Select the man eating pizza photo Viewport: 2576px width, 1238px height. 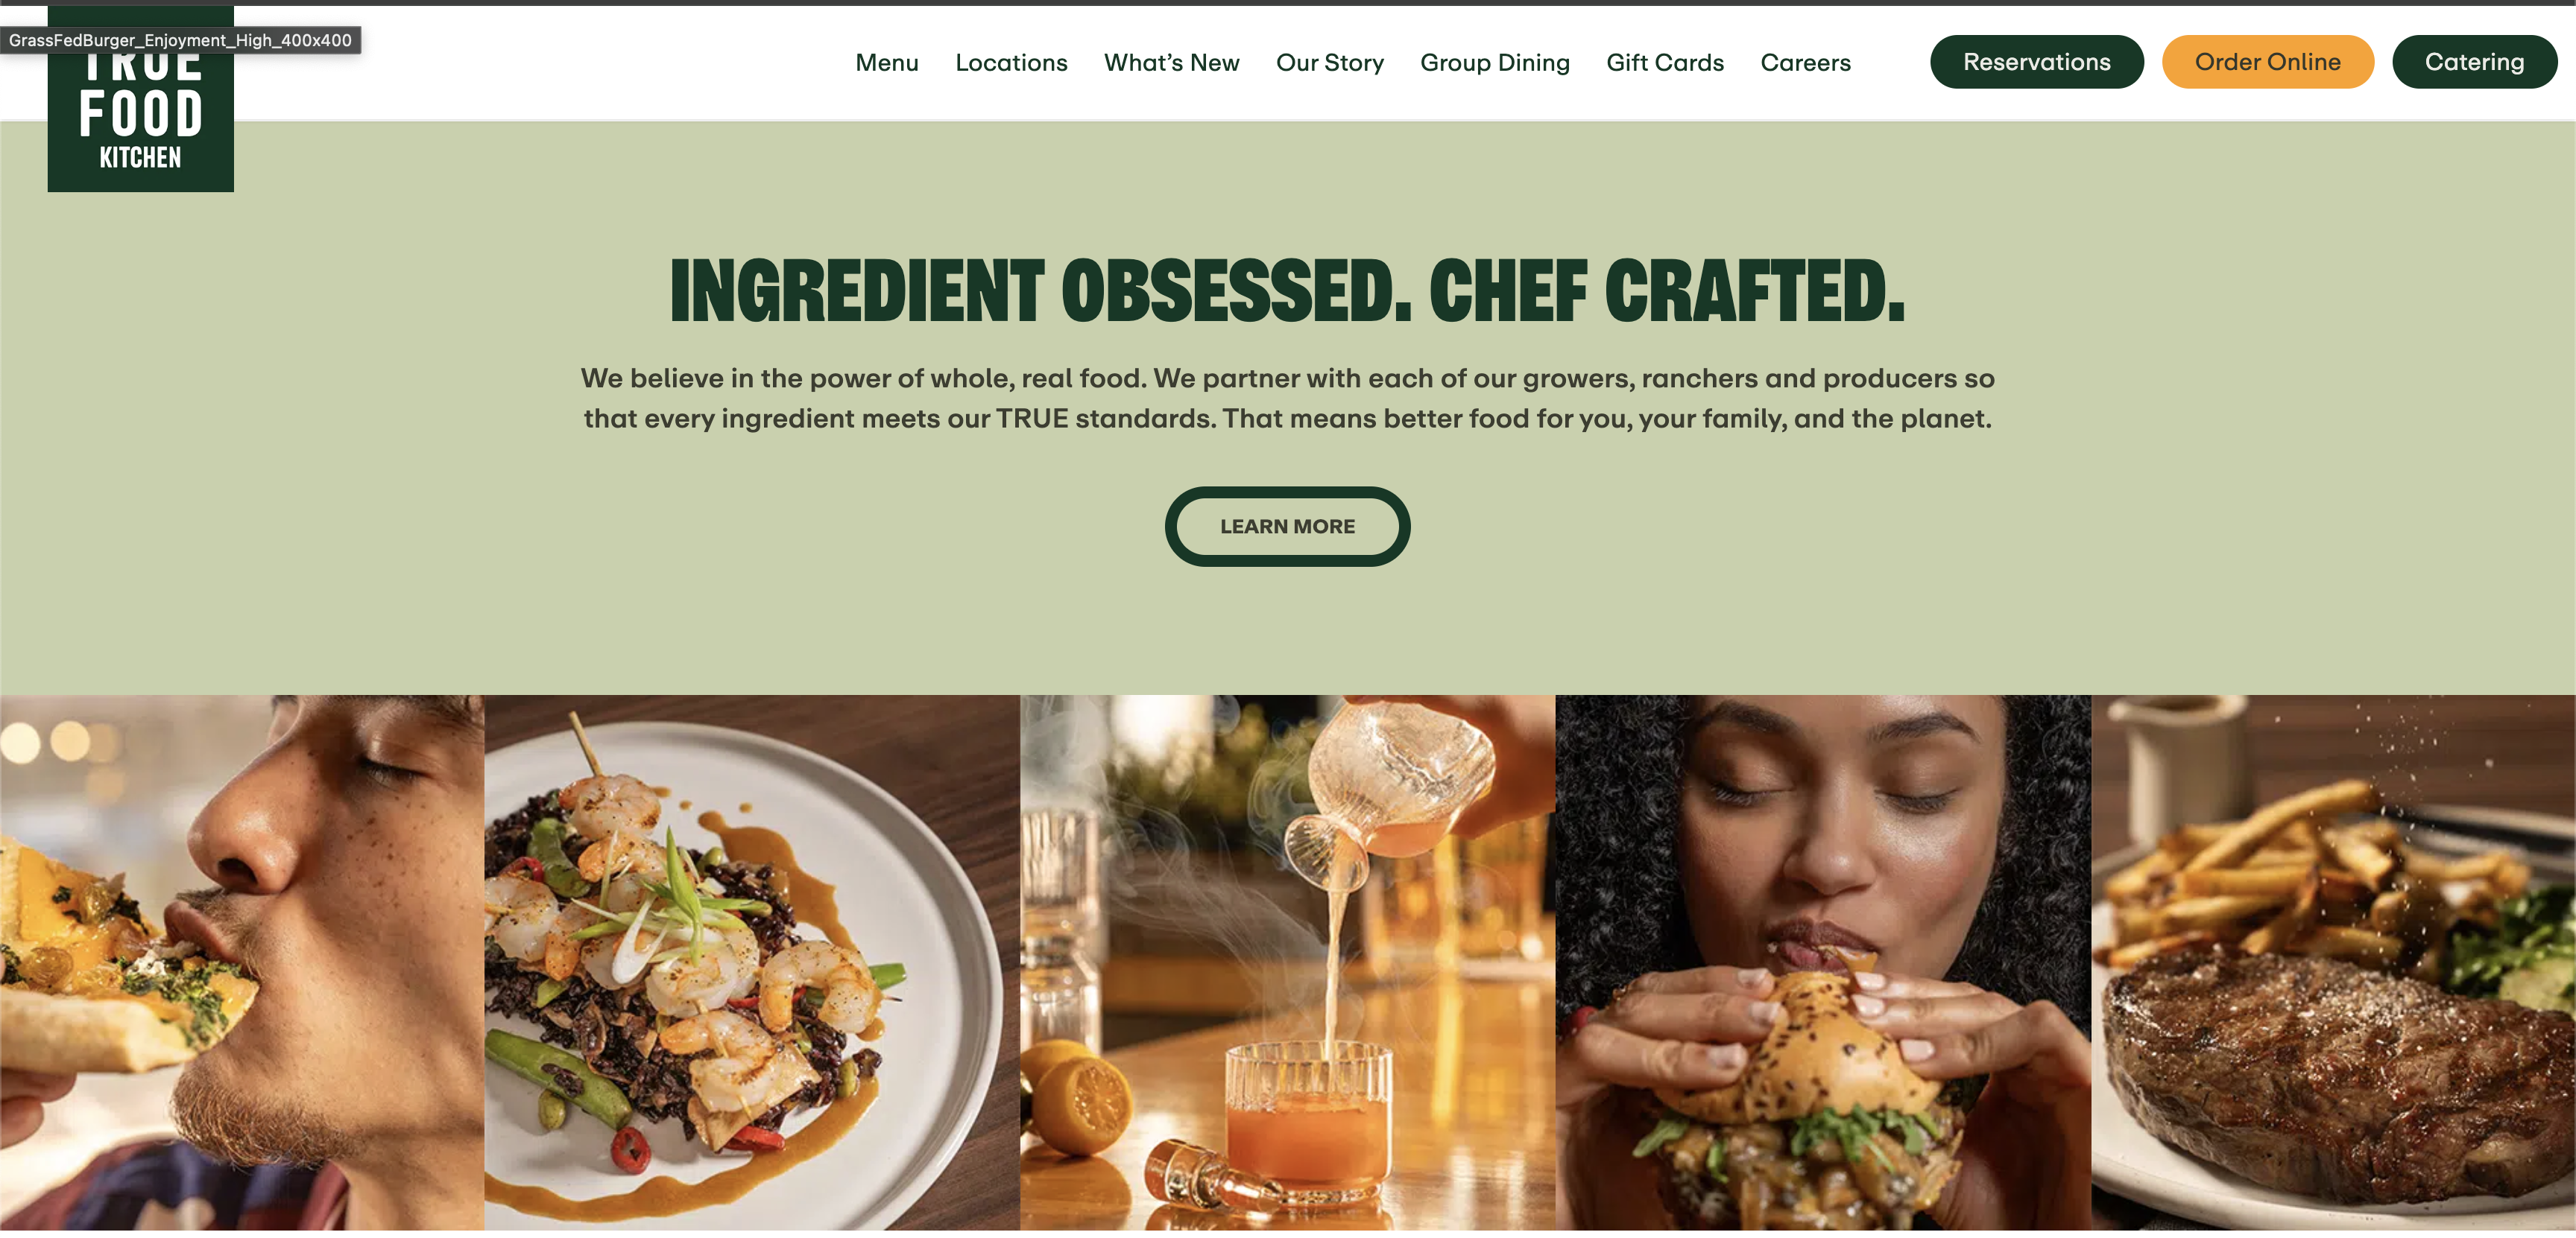click(242, 962)
